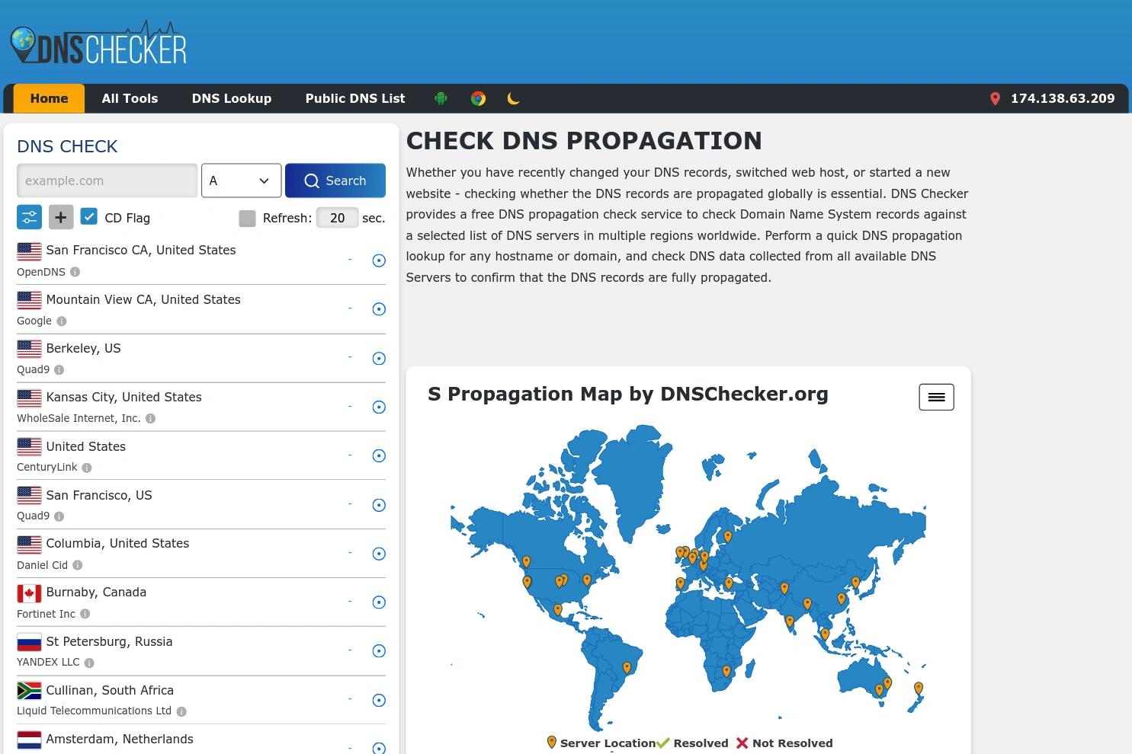The width and height of the screenshot is (1132, 754).
Task: Go to the Home tab
Action: tap(49, 98)
